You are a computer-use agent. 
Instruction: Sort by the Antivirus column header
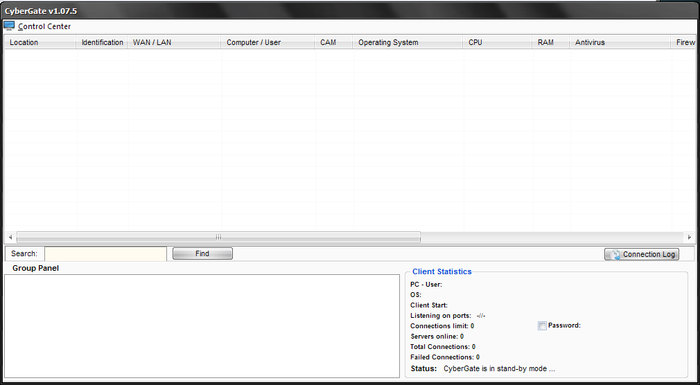(x=620, y=42)
